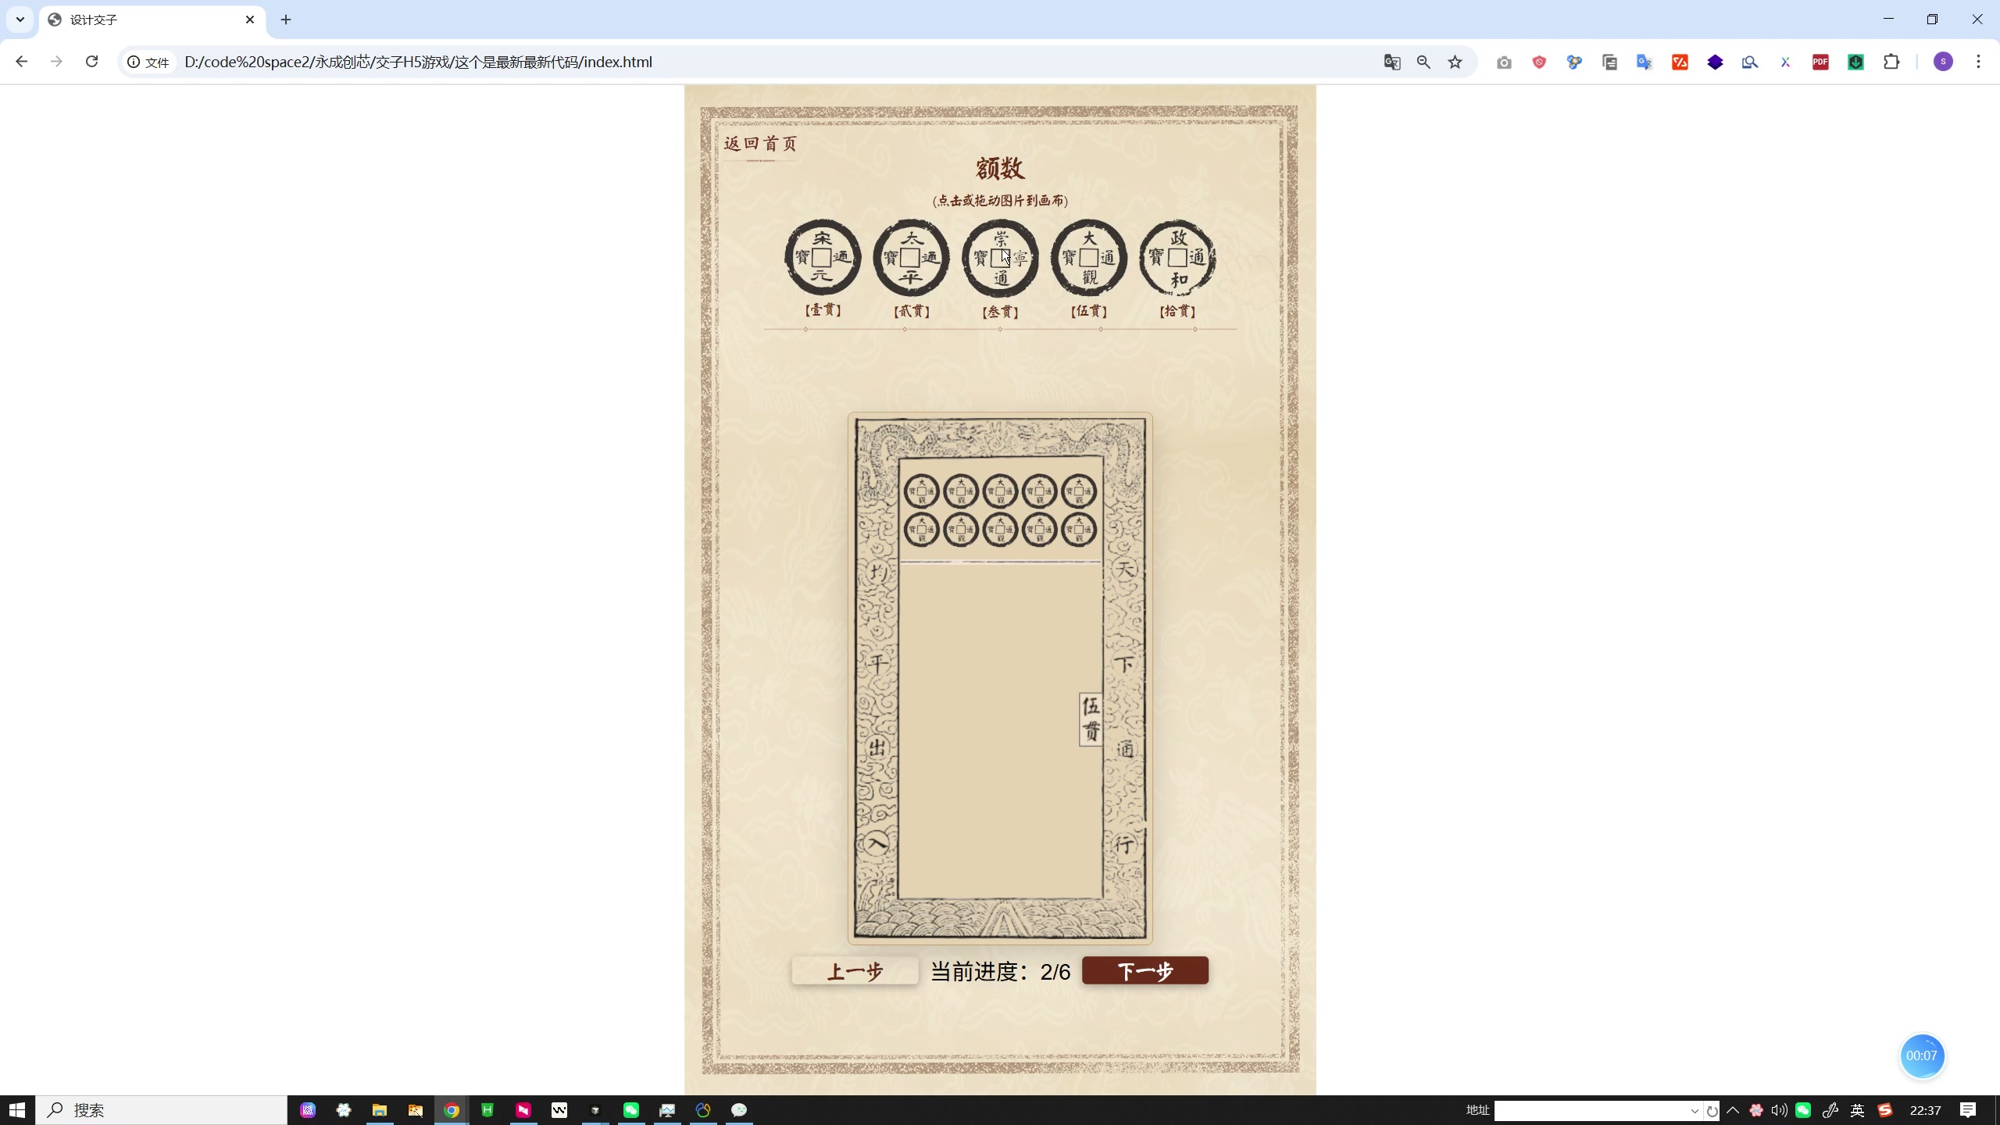Select the 壹貫 coin image
Image resolution: width=2000 pixels, height=1125 pixels.
pyautogui.click(x=822, y=258)
